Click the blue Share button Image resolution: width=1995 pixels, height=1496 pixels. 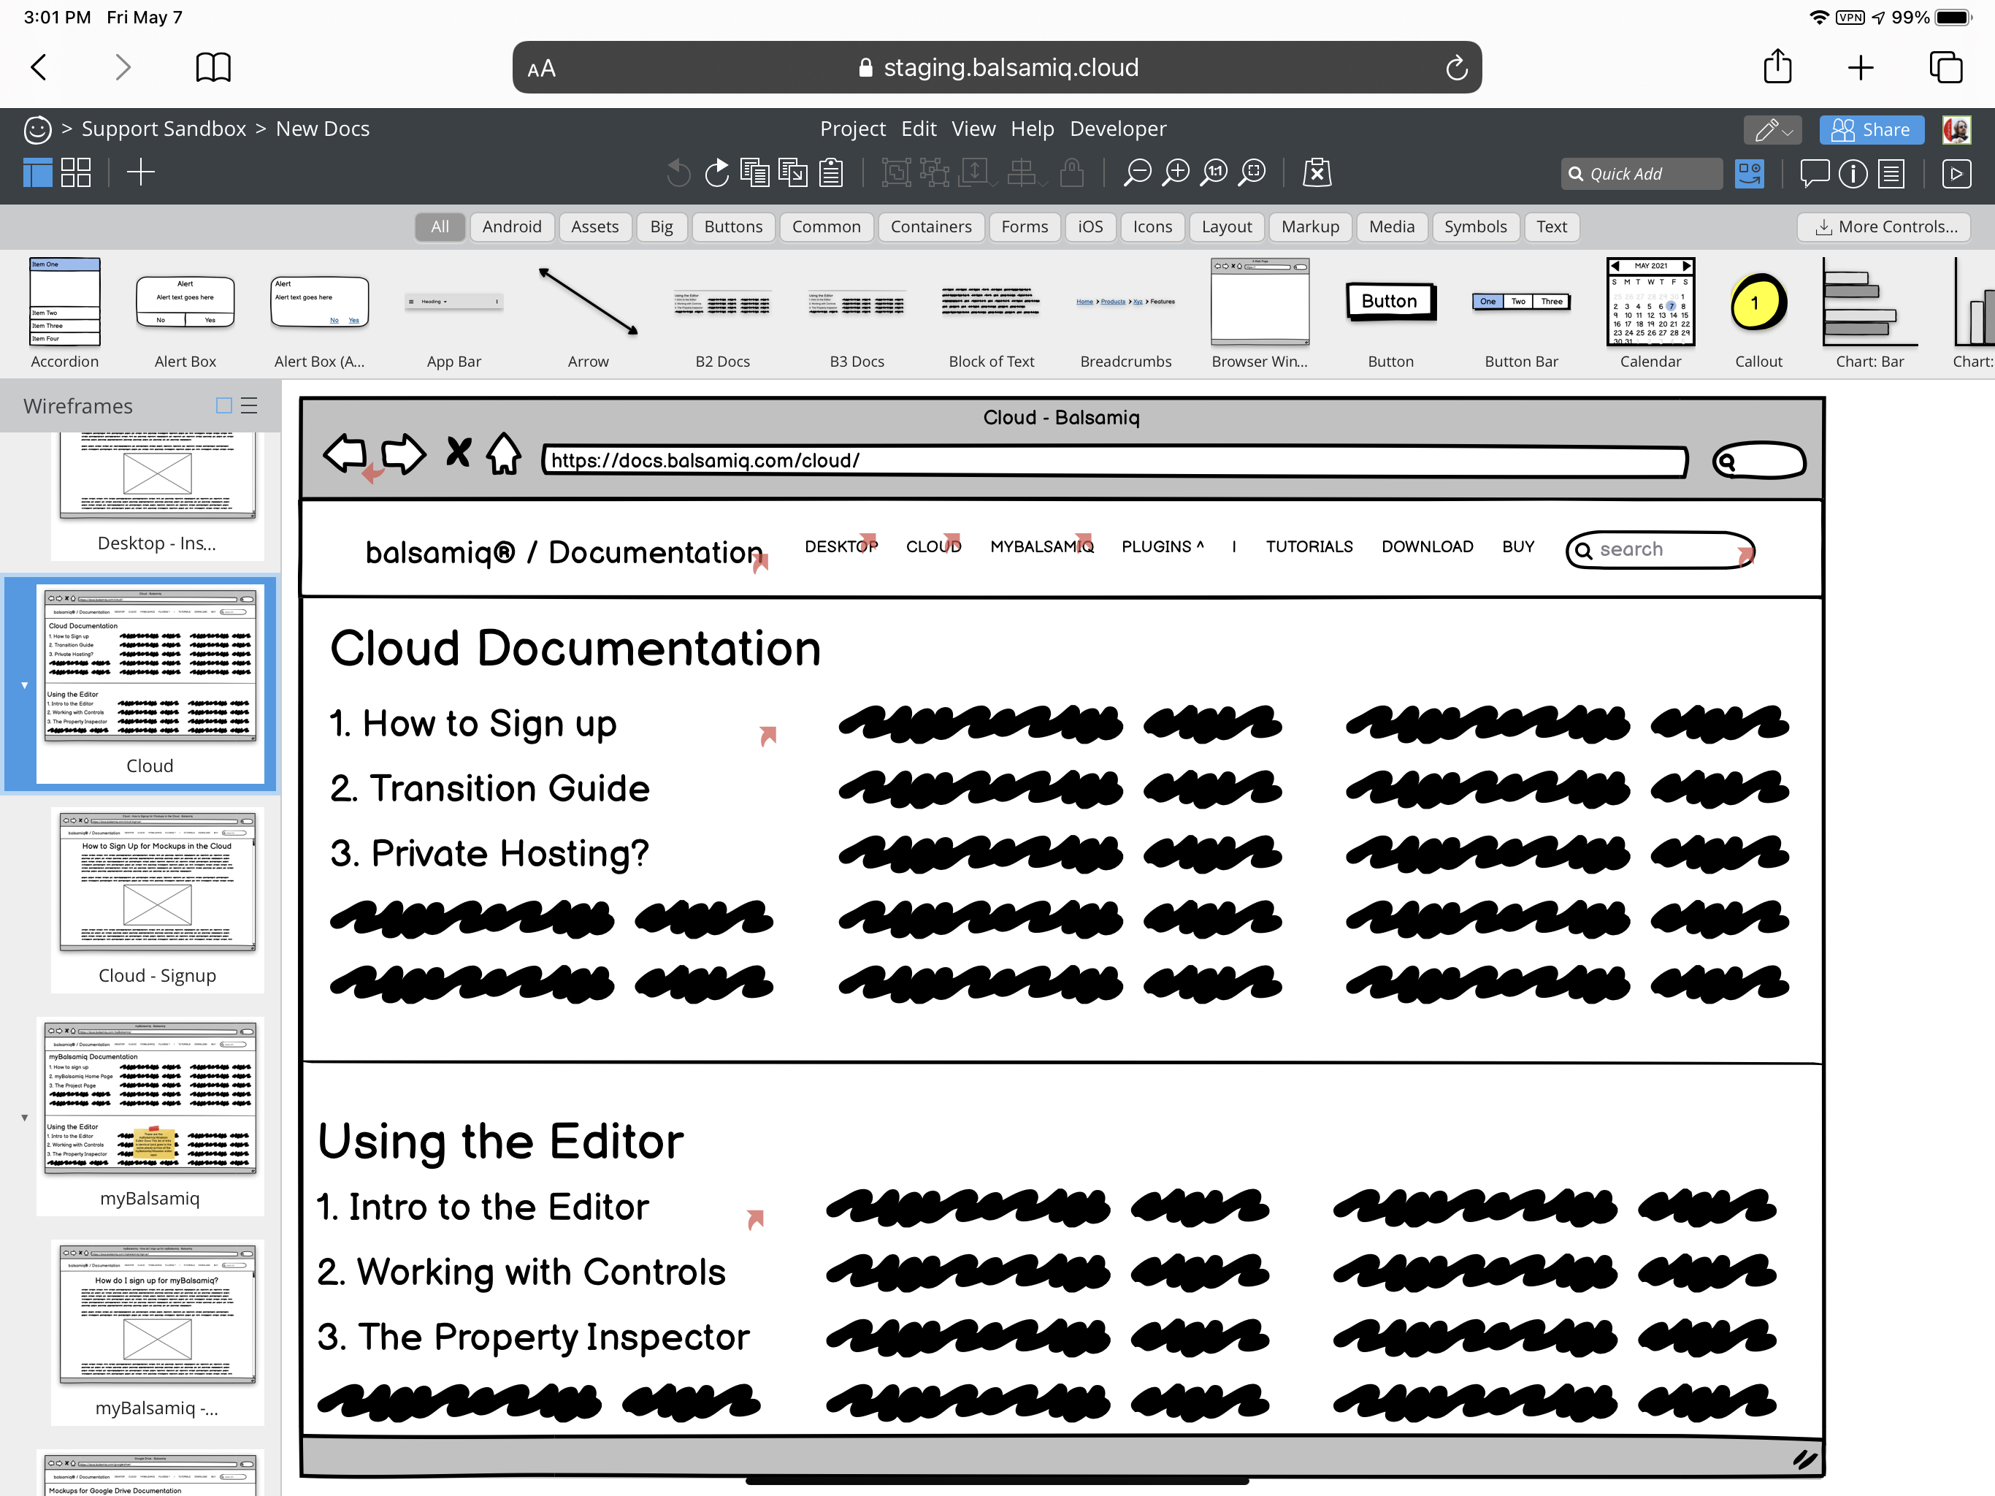(1871, 130)
